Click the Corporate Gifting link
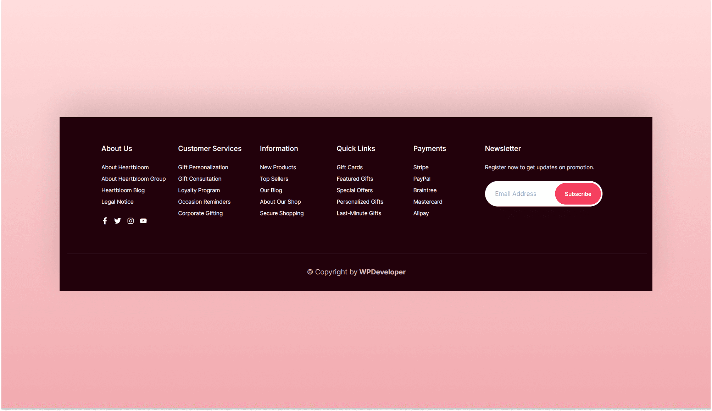This screenshot has height=411, width=712. click(200, 213)
